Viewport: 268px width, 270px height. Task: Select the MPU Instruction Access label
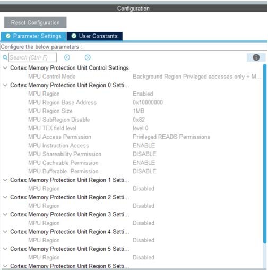click(58, 145)
